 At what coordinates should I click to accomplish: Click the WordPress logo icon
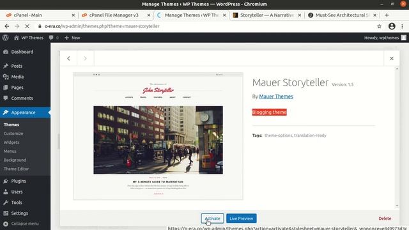tap(6, 38)
